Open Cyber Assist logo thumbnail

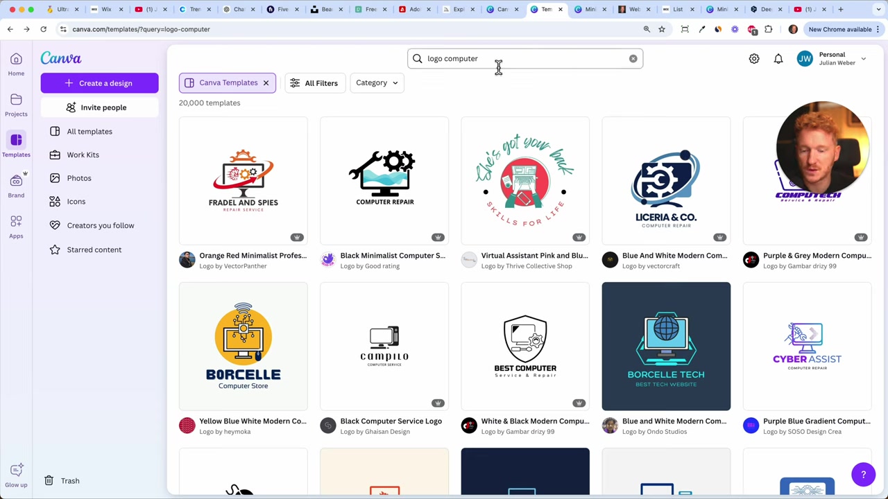[807, 346]
